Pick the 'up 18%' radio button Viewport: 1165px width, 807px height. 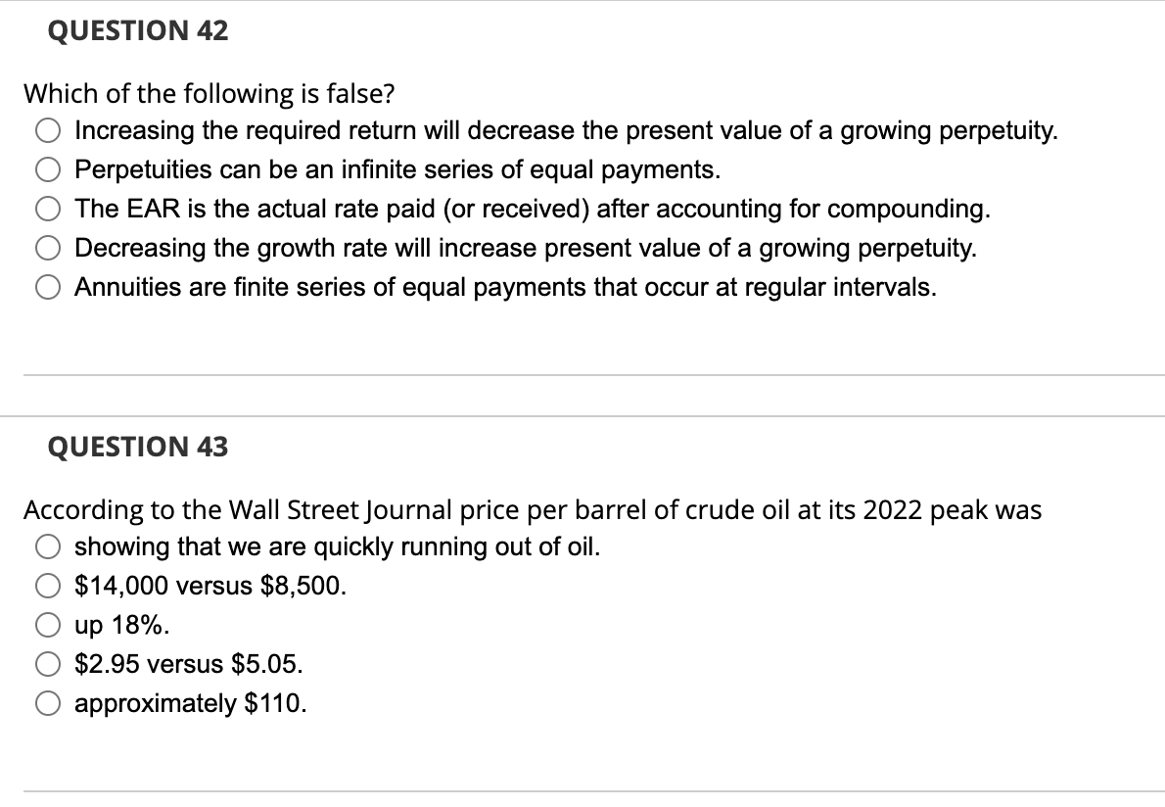50,625
